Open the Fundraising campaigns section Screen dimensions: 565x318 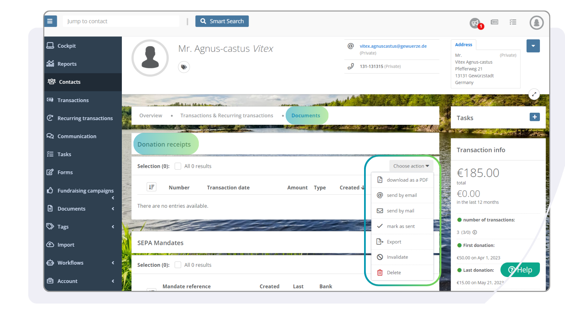click(85, 190)
